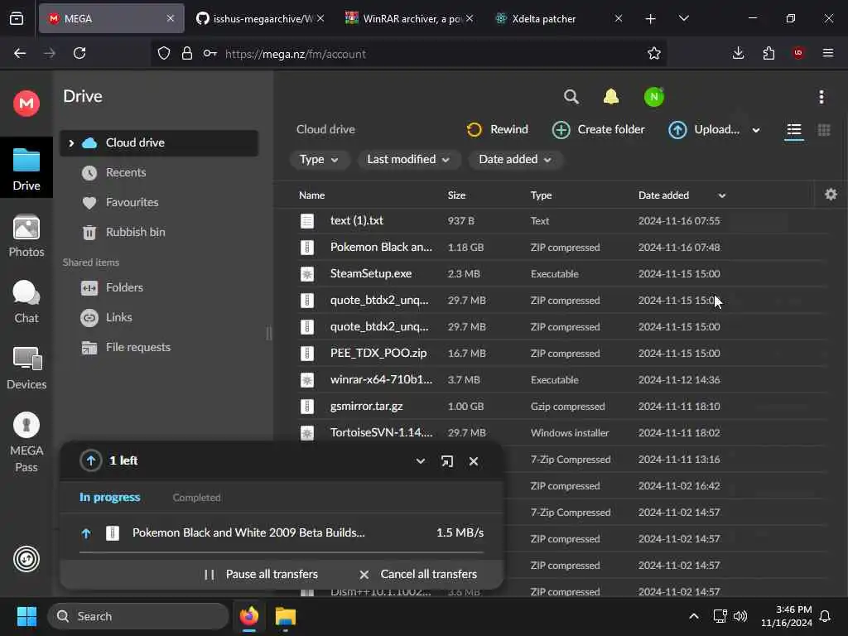Image resolution: width=848 pixels, height=636 pixels.
Task: Open column settings gear icon
Action: [831, 194]
